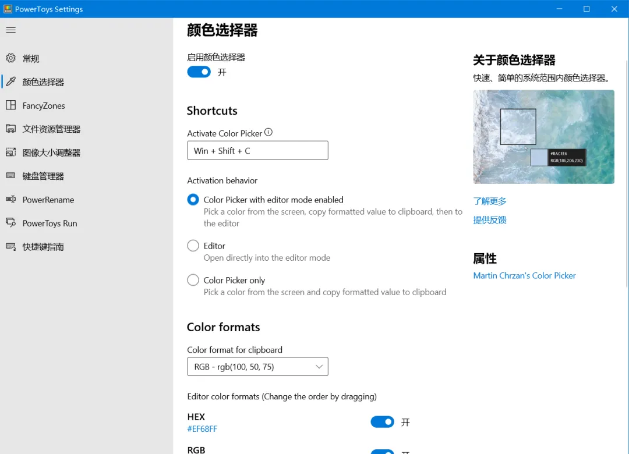Image resolution: width=629 pixels, height=454 pixels.
Task: Minimize the PowerToys Settings window
Action: 559,9
